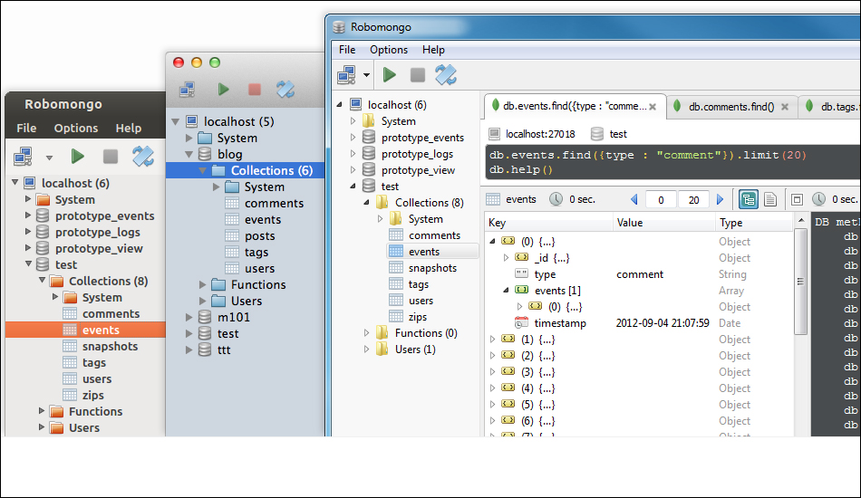
Task: Go to previous results page arrow
Action: [x=634, y=199]
